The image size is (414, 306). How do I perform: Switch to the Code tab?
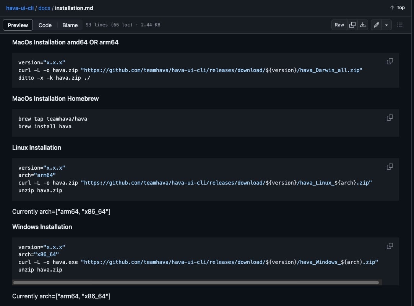[45, 25]
